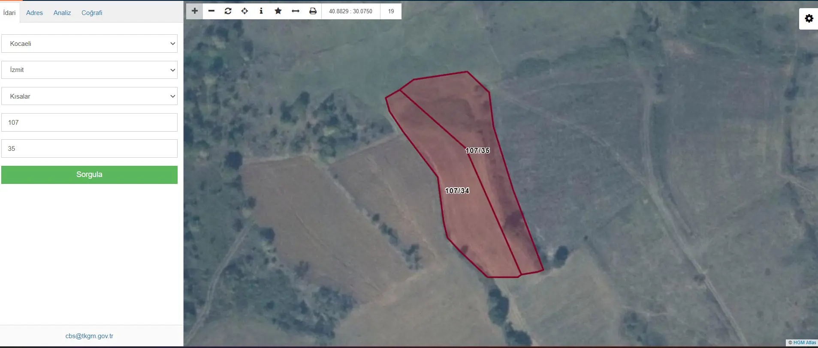Open the info tool
The width and height of the screenshot is (818, 348).
261,11
